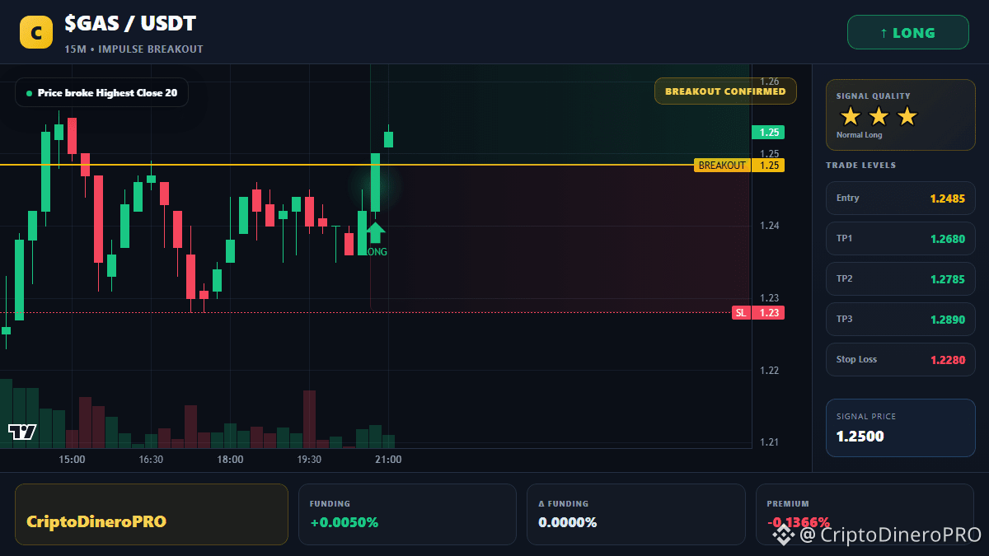The width and height of the screenshot is (989, 556).
Task: Click the second signal quality star
Action: point(879,116)
